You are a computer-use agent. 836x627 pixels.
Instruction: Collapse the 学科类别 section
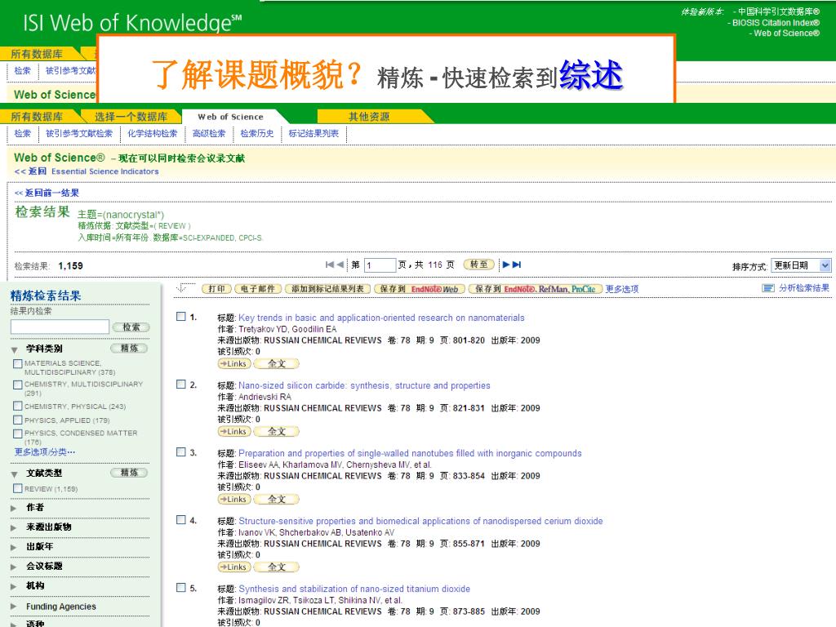click(15, 349)
